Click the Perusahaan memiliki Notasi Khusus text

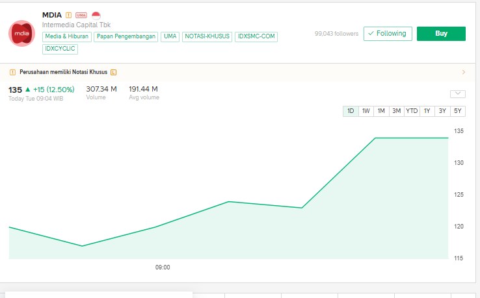[63, 72]
